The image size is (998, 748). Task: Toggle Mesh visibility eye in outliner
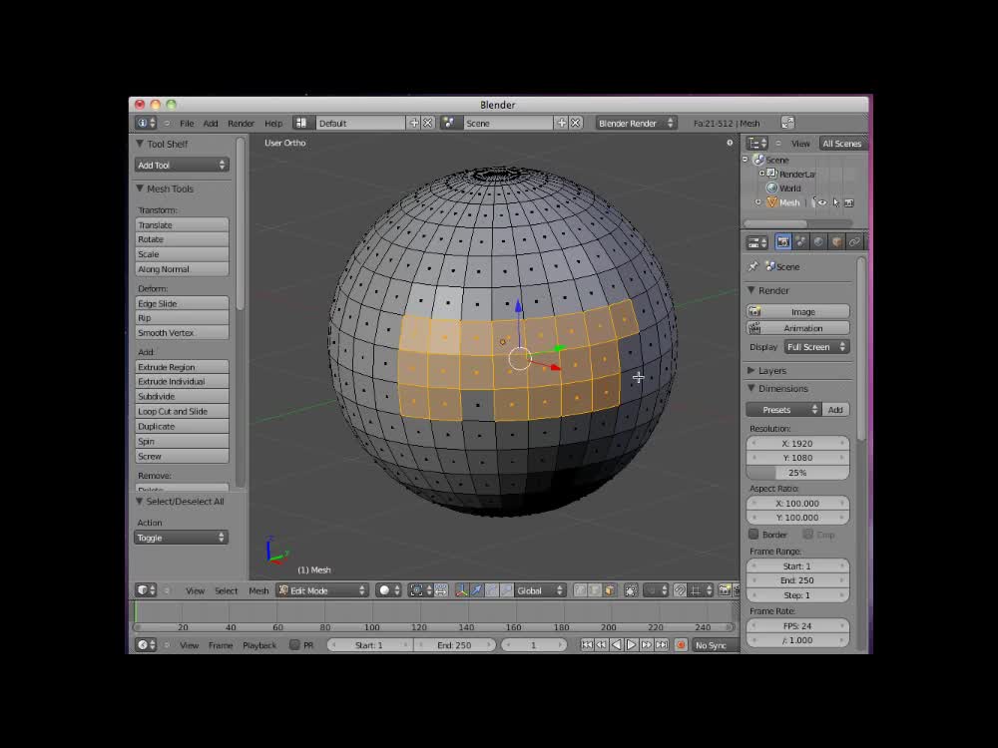823,202
